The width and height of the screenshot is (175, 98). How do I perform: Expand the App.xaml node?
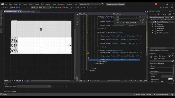(153, 31)
